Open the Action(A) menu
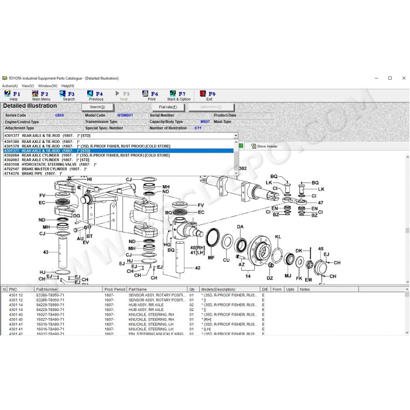The width and height of the screenshot is (410, 410). tap(10, 86)
